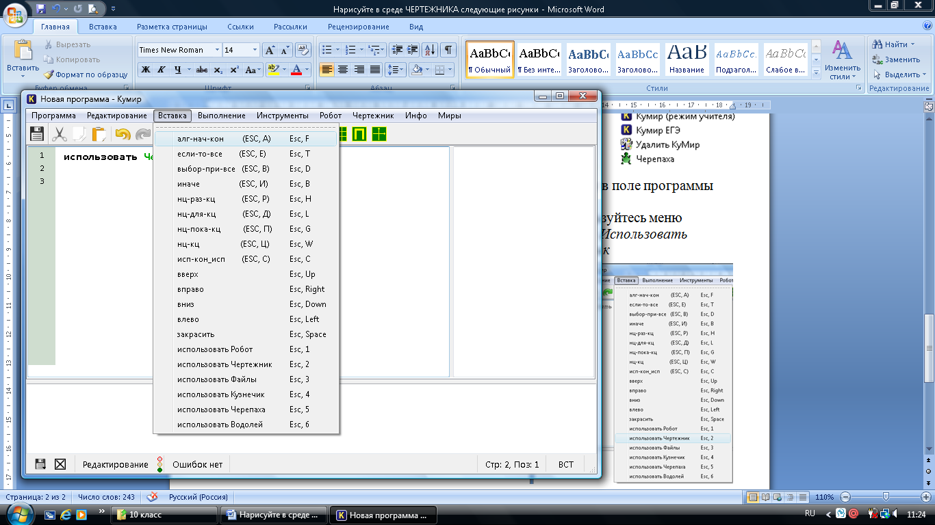Click the green П icon in Kumir toolbar
The height and width of the screenshot is (525, 935).
(x=359, y=134)
